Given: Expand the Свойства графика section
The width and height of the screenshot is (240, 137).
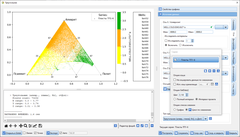Looking at the screenshot, I should click(x=197, y=9).
